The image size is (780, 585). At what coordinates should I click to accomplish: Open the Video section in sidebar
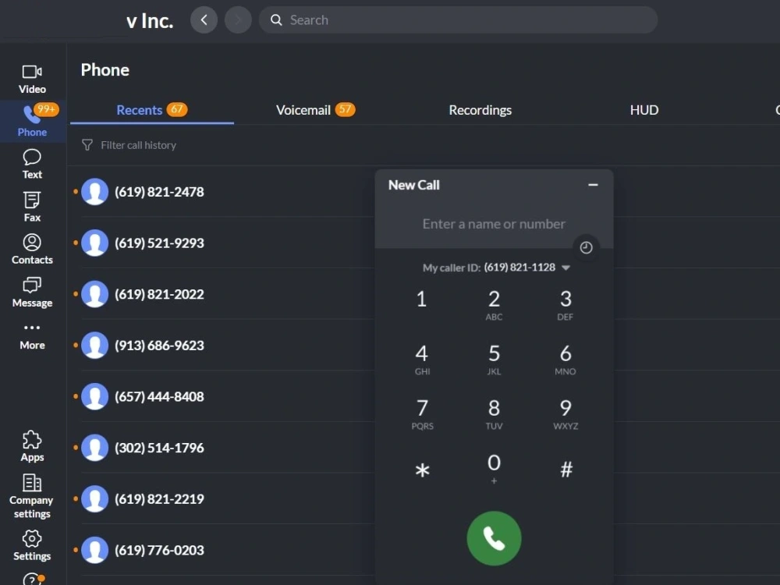coord(32,79)
